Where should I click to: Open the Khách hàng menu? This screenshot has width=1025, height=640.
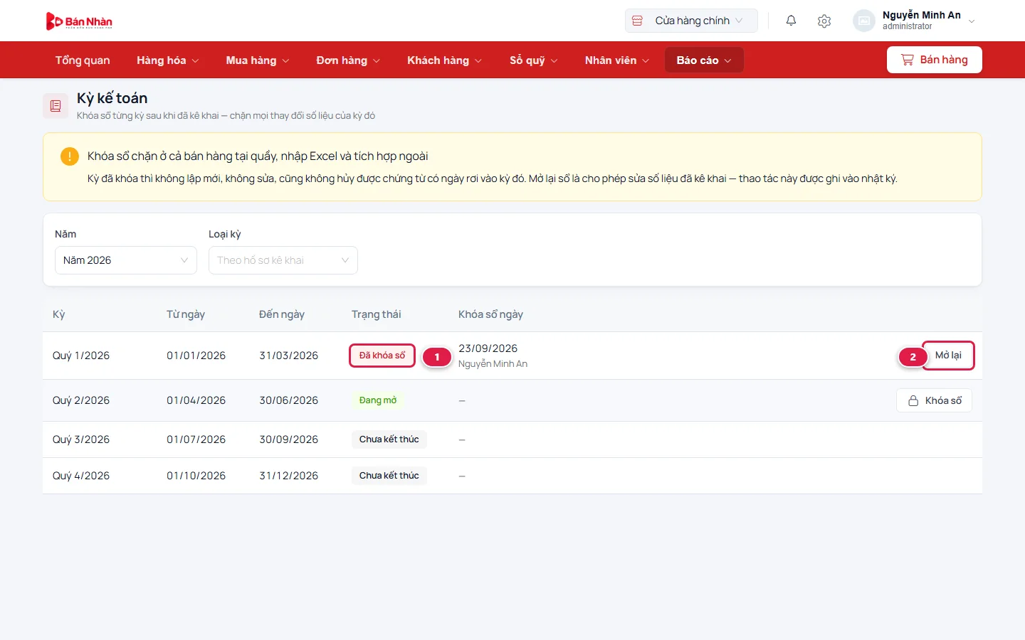coord(445,60)
